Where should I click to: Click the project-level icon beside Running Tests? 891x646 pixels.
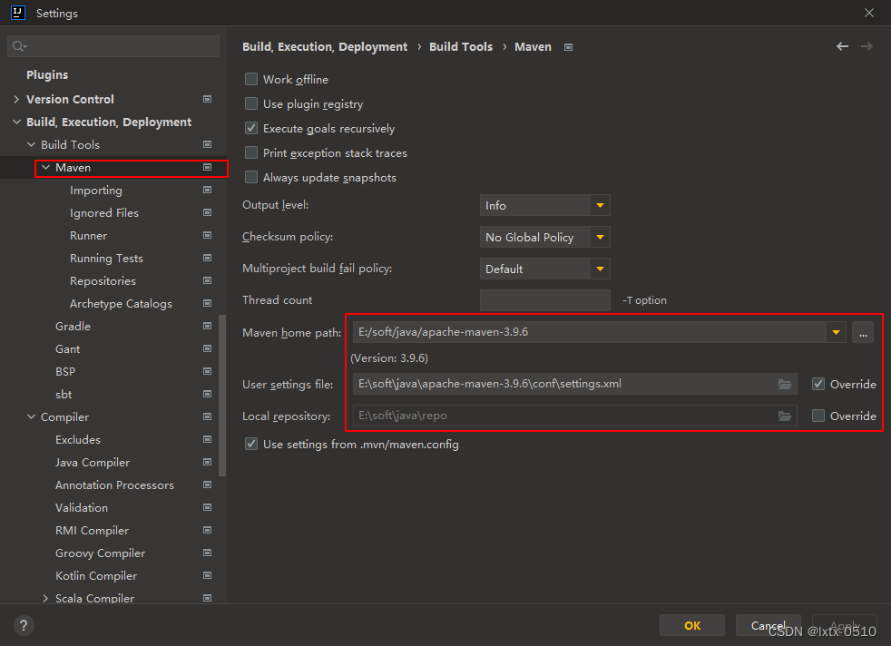(x=208, y=258)
